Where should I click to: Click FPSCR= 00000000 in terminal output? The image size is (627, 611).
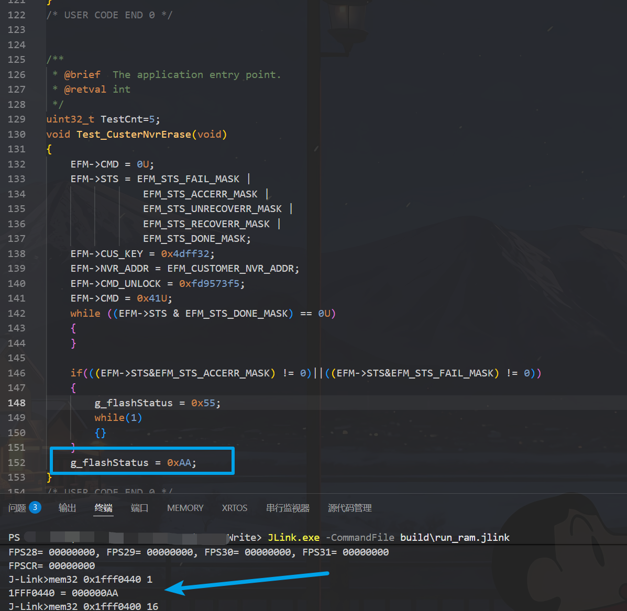click(x=51, y=566)
